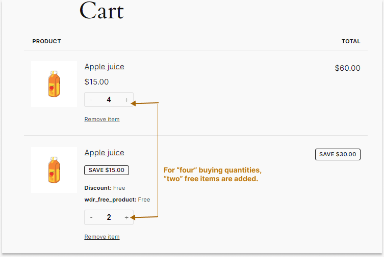Remove the free Apple juice item
Image resolution: width=384 pixels, height=257 pixels.
pos(102,237)
